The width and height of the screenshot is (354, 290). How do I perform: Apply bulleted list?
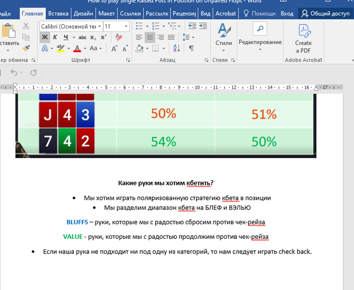pos(139,26)
